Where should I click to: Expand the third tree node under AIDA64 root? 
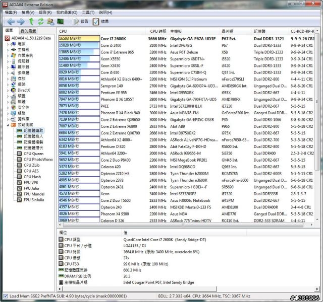[x=8, y=56]
